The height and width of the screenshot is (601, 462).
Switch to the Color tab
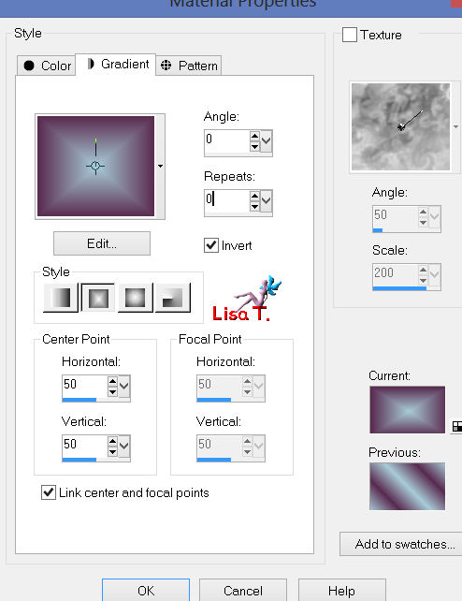[x=47, y=66]
